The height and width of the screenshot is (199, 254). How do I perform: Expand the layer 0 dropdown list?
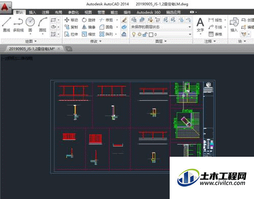pos(190,35)
